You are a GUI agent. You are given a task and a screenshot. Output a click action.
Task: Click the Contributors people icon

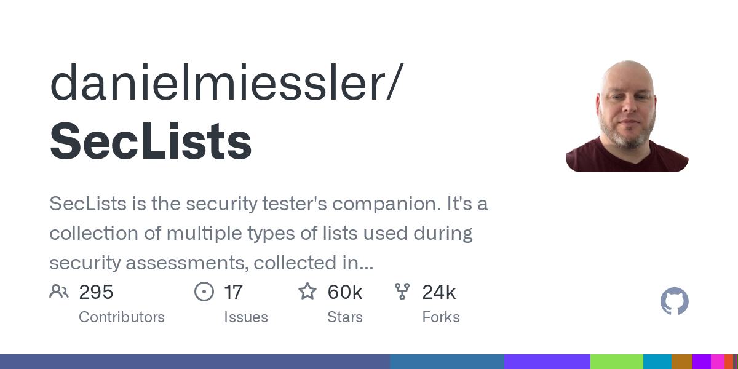tap(59, 292)
